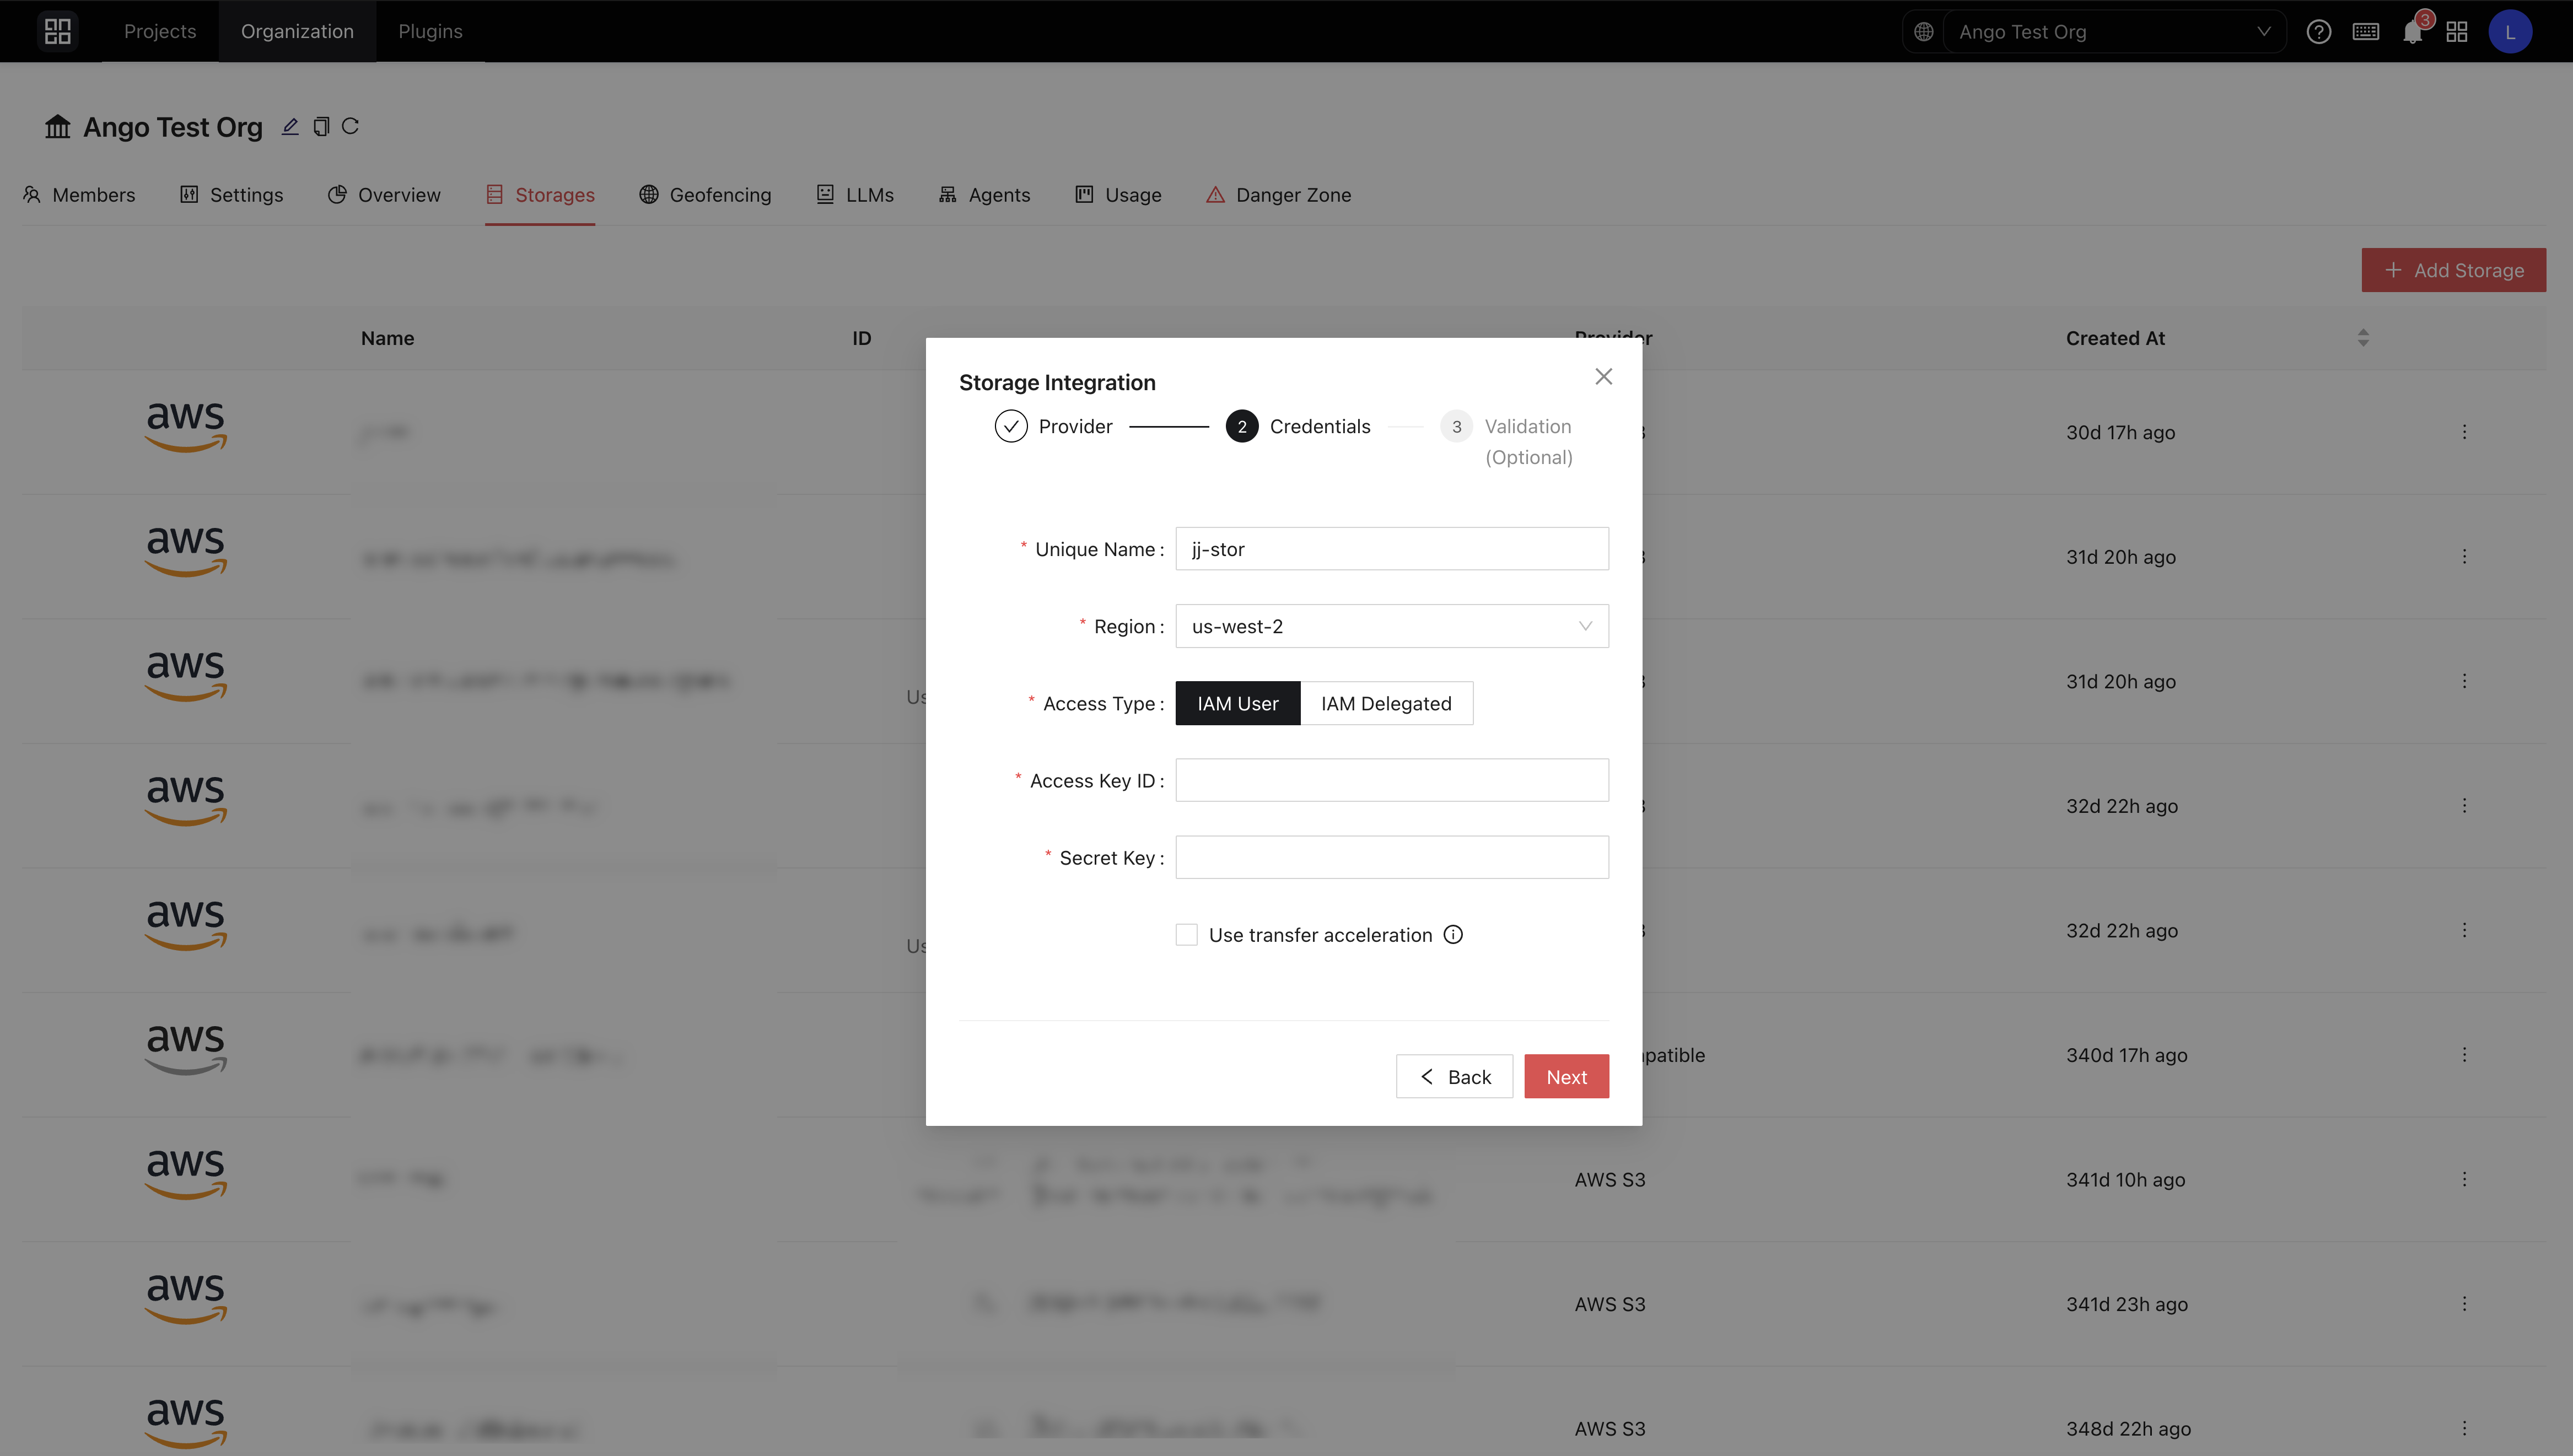Select IAM Delegated access type
This screenshot has width=2573, height=1456.
1385,703
